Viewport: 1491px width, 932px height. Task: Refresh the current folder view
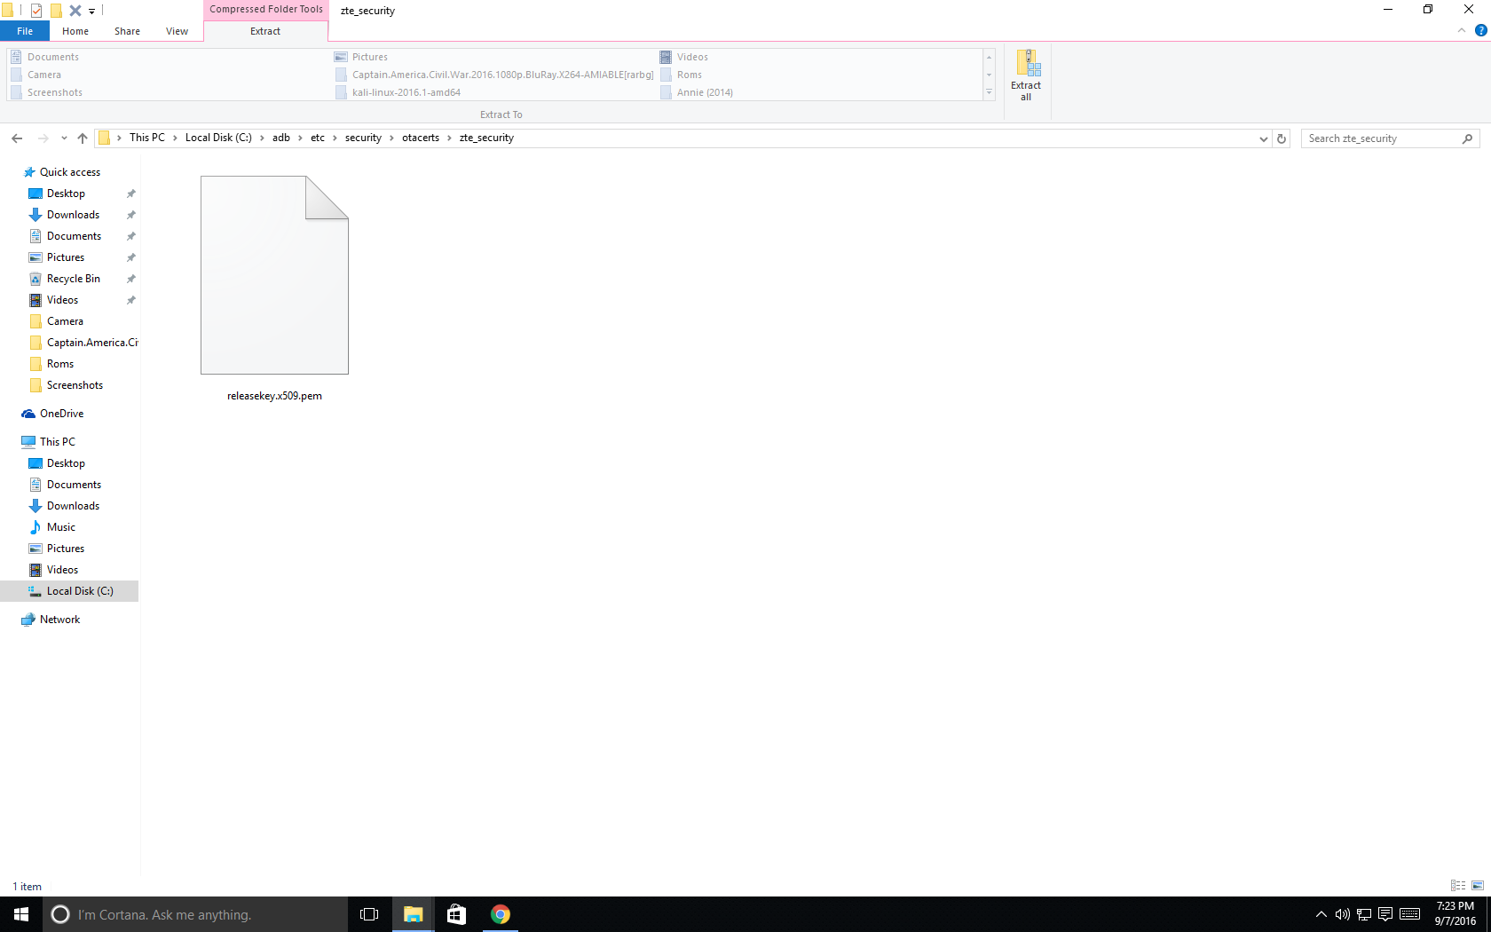1282,138
